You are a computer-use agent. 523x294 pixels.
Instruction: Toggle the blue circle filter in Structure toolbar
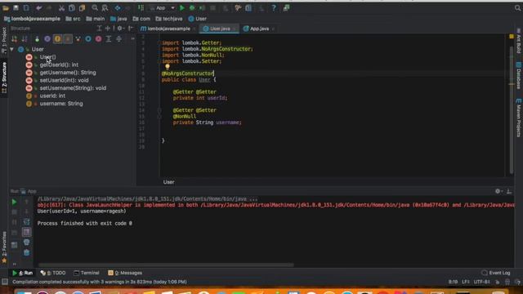coord(88,39)
